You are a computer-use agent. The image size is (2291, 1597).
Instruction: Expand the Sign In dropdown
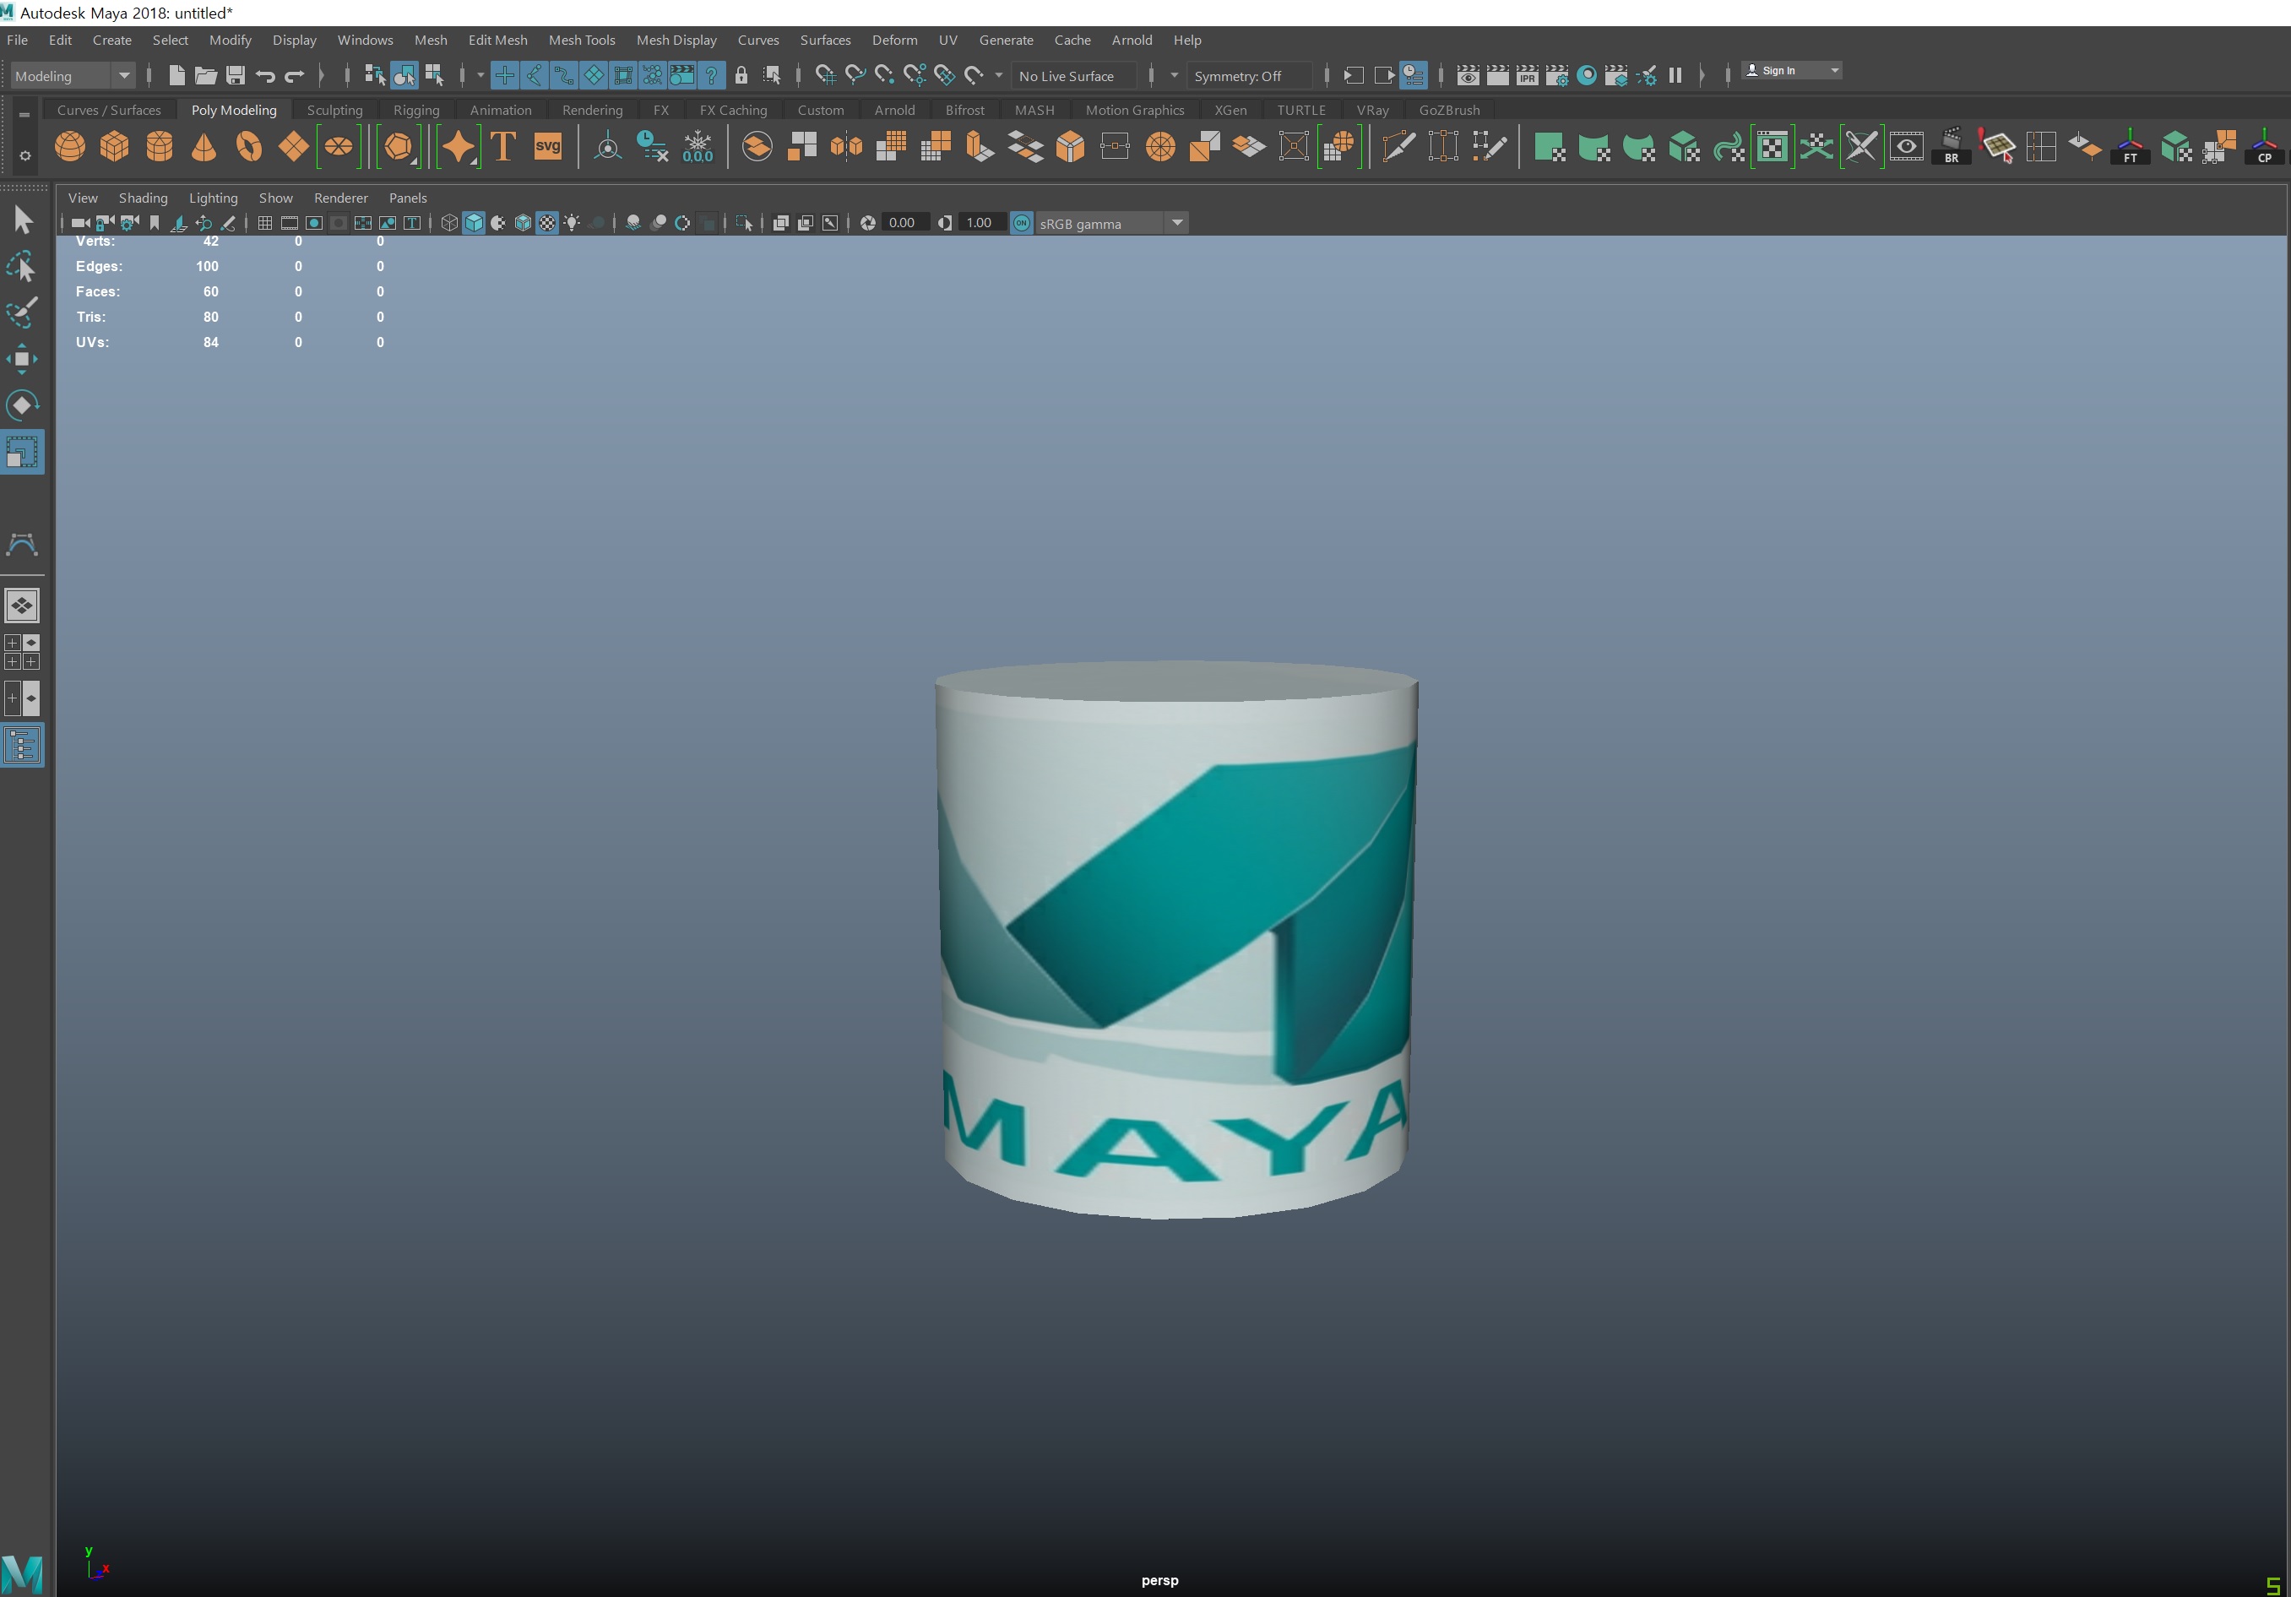(1834, 71)
